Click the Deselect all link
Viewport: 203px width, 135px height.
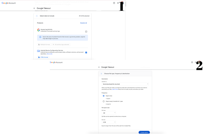[83, 23]
